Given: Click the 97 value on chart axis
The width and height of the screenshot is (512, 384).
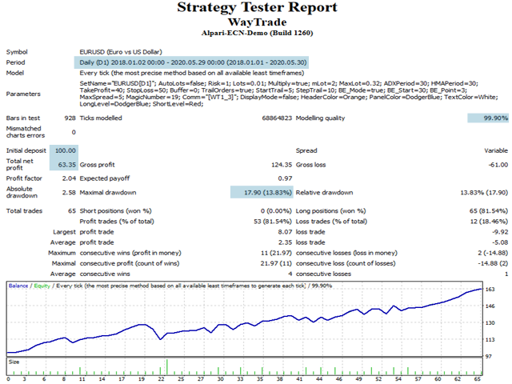Looking at the screenshot, I should coord(489,356).
